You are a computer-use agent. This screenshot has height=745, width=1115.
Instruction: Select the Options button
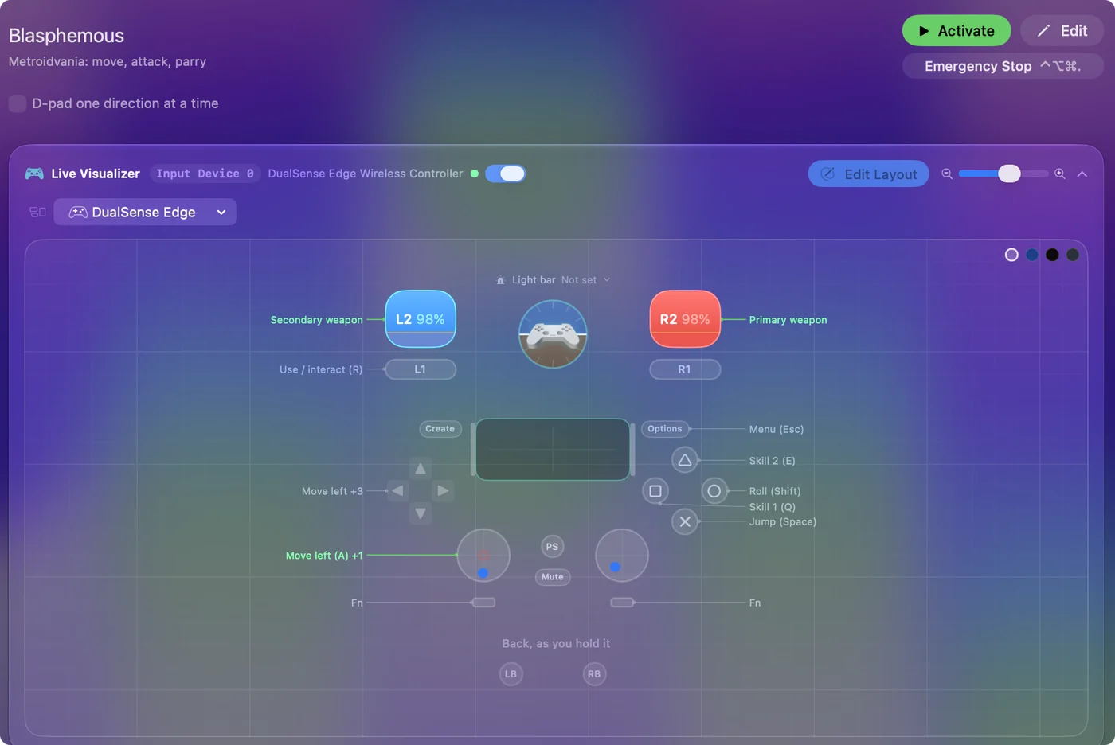[665, 429]
